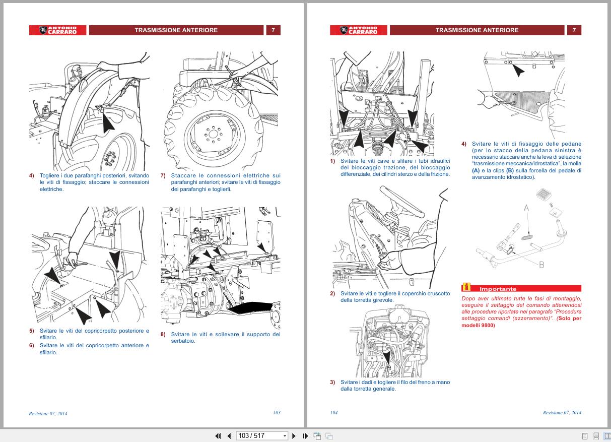611x442 pixels.
Task: Click the TRASMISSIONE ANTERIORE header on page 103
Action: tap(176, 30)
